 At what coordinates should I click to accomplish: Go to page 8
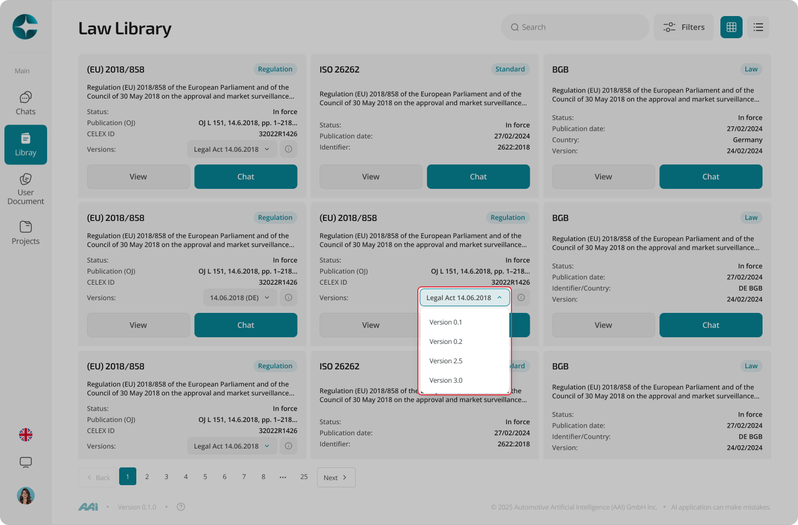263,476
